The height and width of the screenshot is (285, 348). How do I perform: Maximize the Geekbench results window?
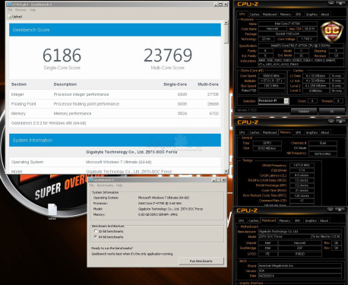(220, 5)
